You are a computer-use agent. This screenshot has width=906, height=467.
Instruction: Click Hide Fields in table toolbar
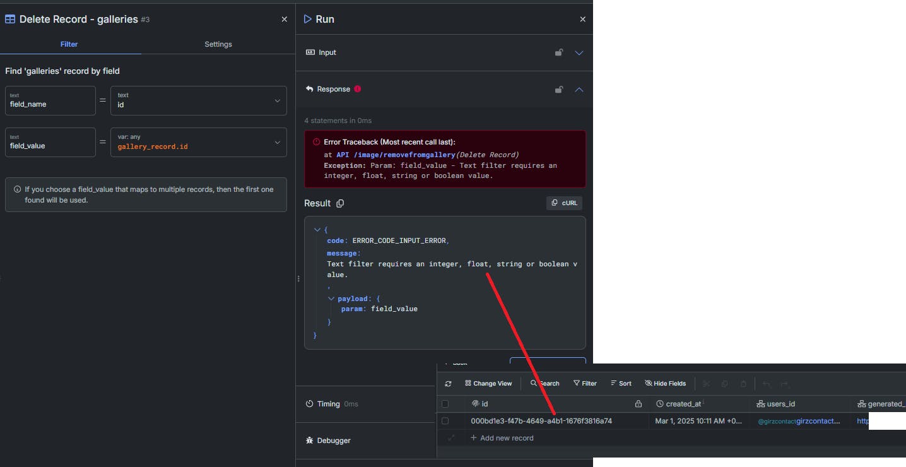(665, 383)
